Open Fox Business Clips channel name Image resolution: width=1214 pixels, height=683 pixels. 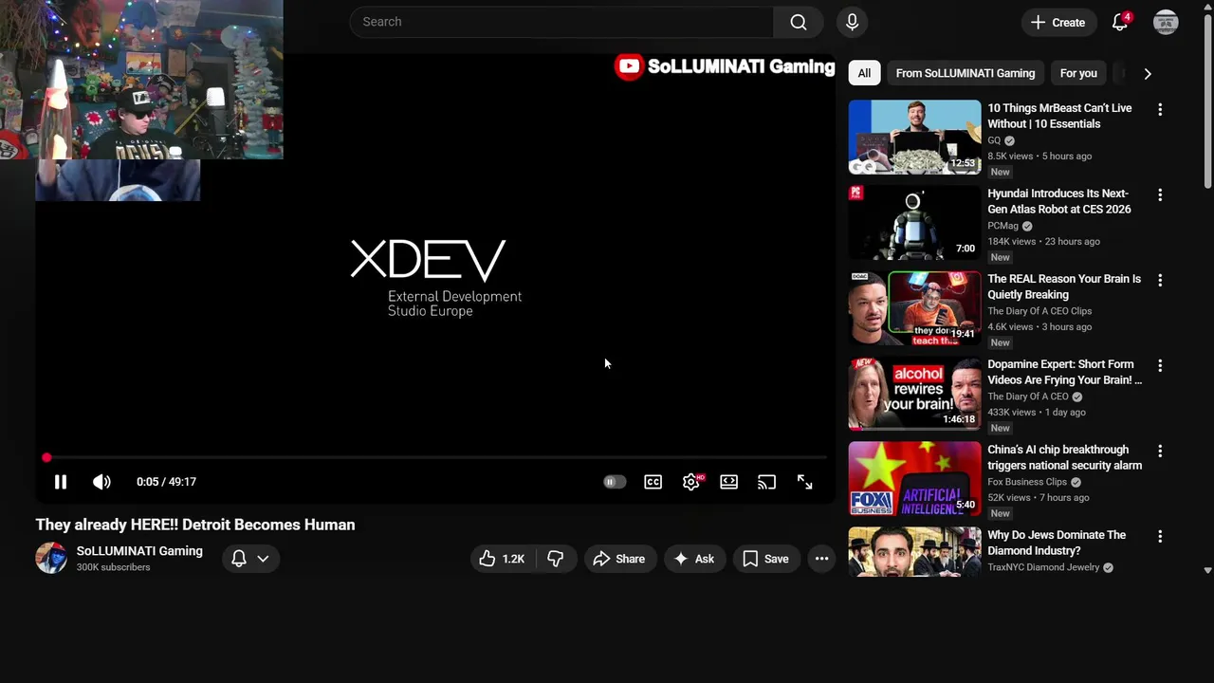click(x=1027, y=482)
